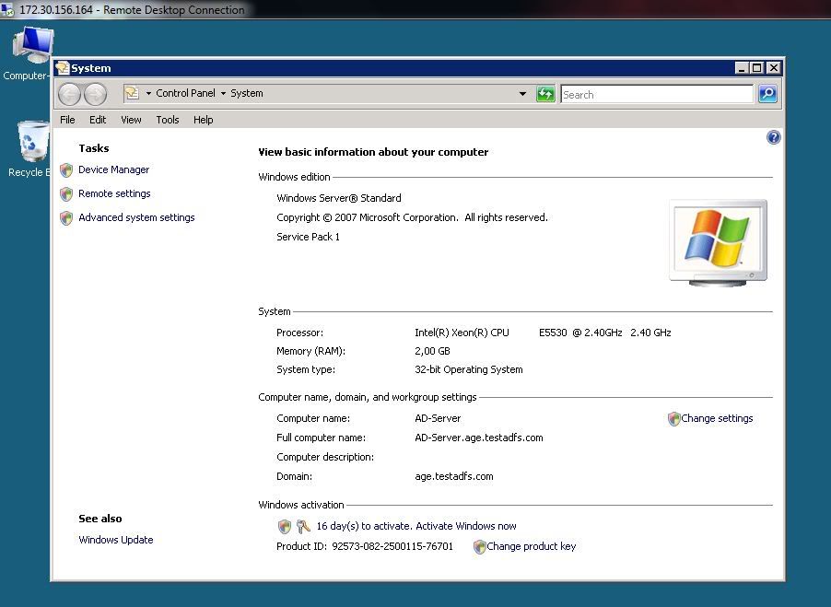Viewport: 831px width, 607px height.
Task: Minimize the System window
Action: click(742, 68)
